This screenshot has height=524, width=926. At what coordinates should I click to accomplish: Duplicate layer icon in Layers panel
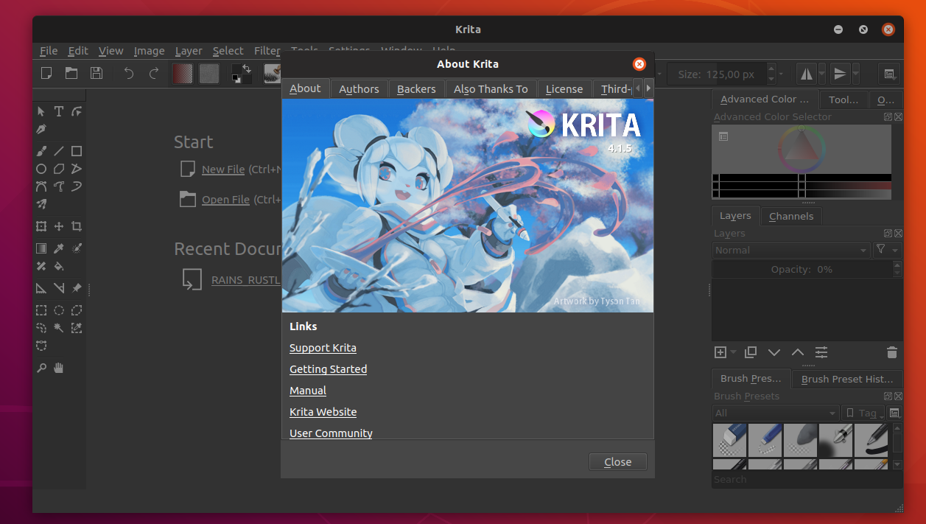point(751,352)
